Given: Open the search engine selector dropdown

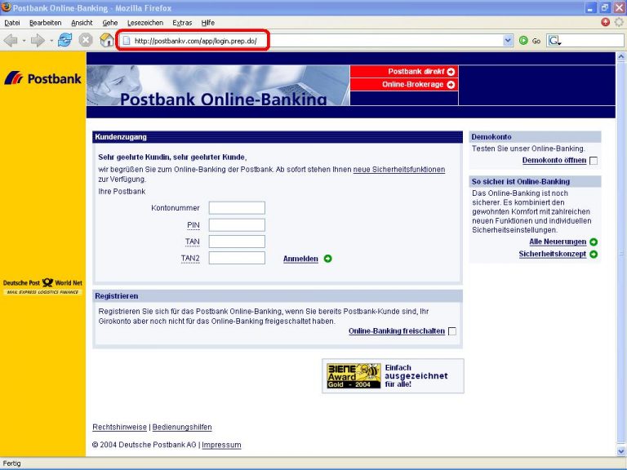Looking at the screenshot, I should (556, 40).
